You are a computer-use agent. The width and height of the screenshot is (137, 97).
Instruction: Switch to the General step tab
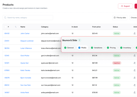click(x=69, y=48)
